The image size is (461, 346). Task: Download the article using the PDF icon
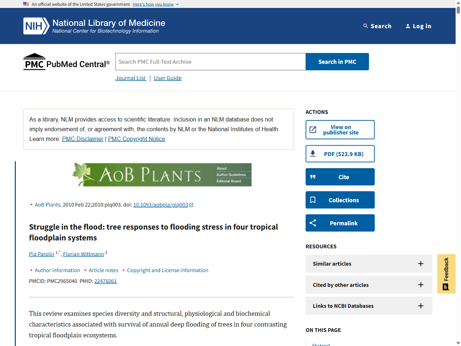(313, 153)
